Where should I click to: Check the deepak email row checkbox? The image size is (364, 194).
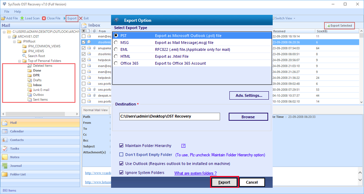[x=84, y=95]
